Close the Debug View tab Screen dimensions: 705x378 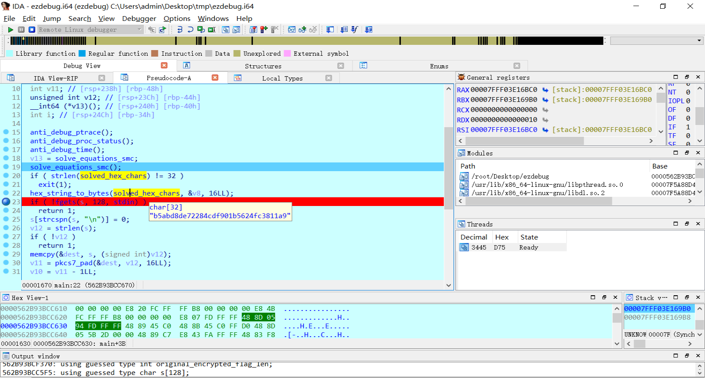164,65
